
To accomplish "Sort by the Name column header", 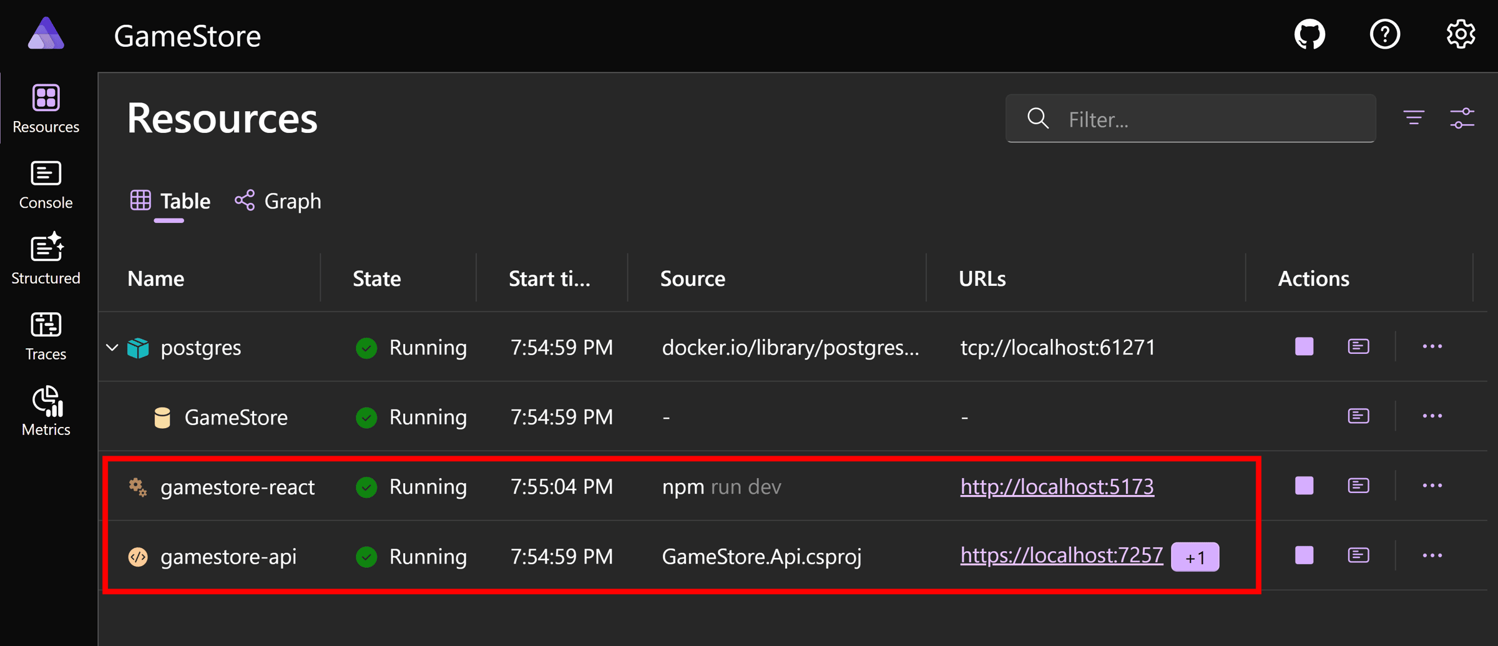I will (x=156, y=278).
